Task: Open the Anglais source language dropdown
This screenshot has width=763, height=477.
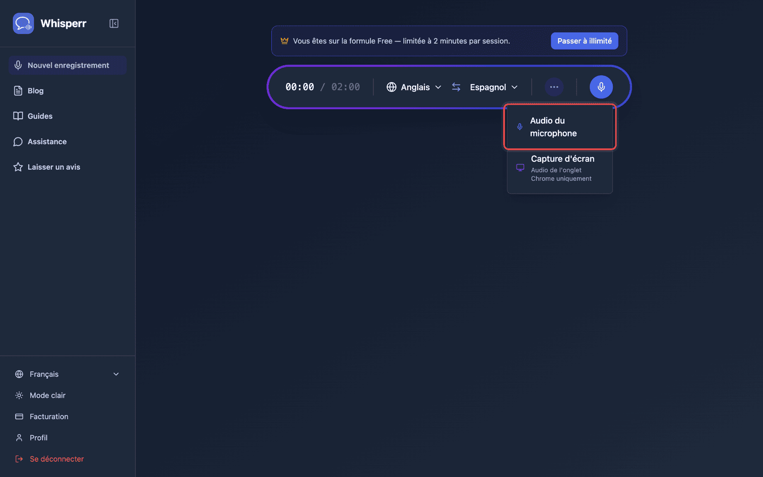Action: coord(414,87)
